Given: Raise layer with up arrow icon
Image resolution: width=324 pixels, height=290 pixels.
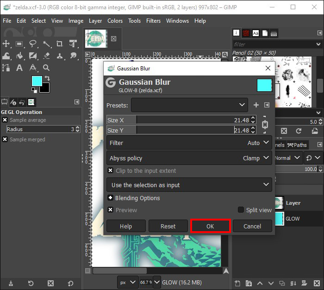Looking at the screenshot, I should click(x=260, y=283).
